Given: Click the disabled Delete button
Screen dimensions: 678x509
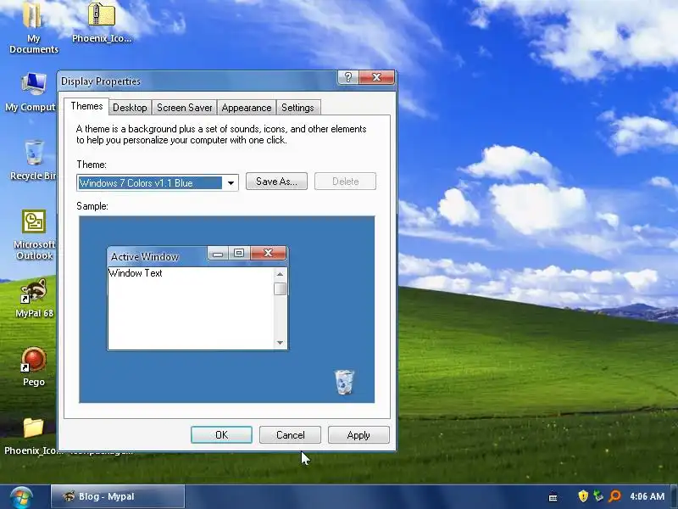Looking at the screenshot, I should point(346,182).
